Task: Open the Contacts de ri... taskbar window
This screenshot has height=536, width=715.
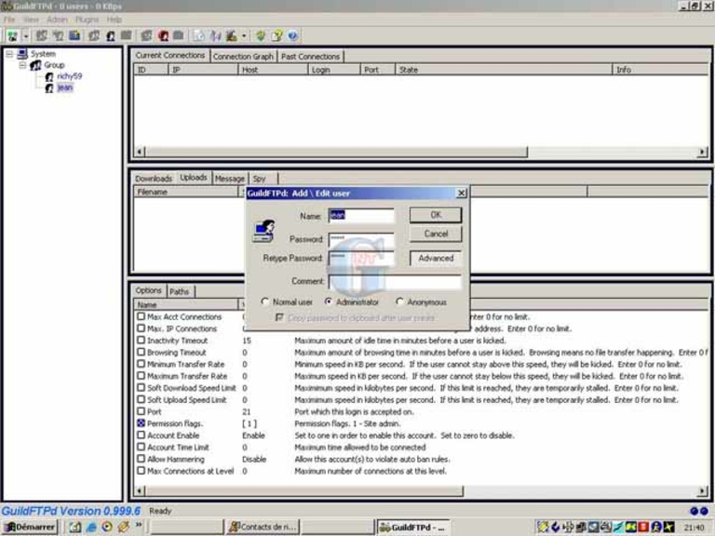Action: (263, 527)
